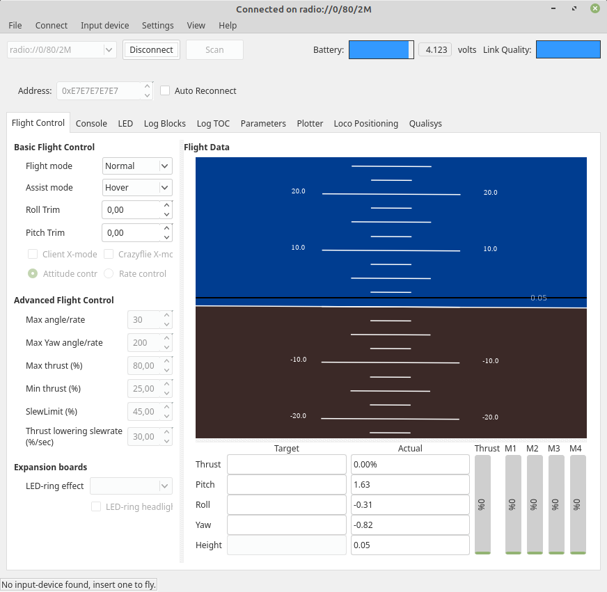This screenshot has width=607, height=592.
Task: Open the radio URI combo box
Action: coord(62,50)
